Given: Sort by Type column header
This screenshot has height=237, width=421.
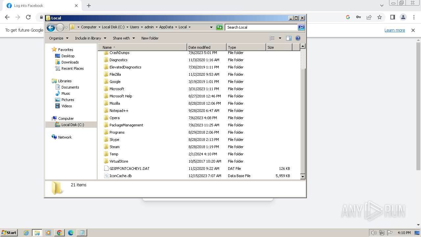Looking at the screenshot, I should coord(246,47).
